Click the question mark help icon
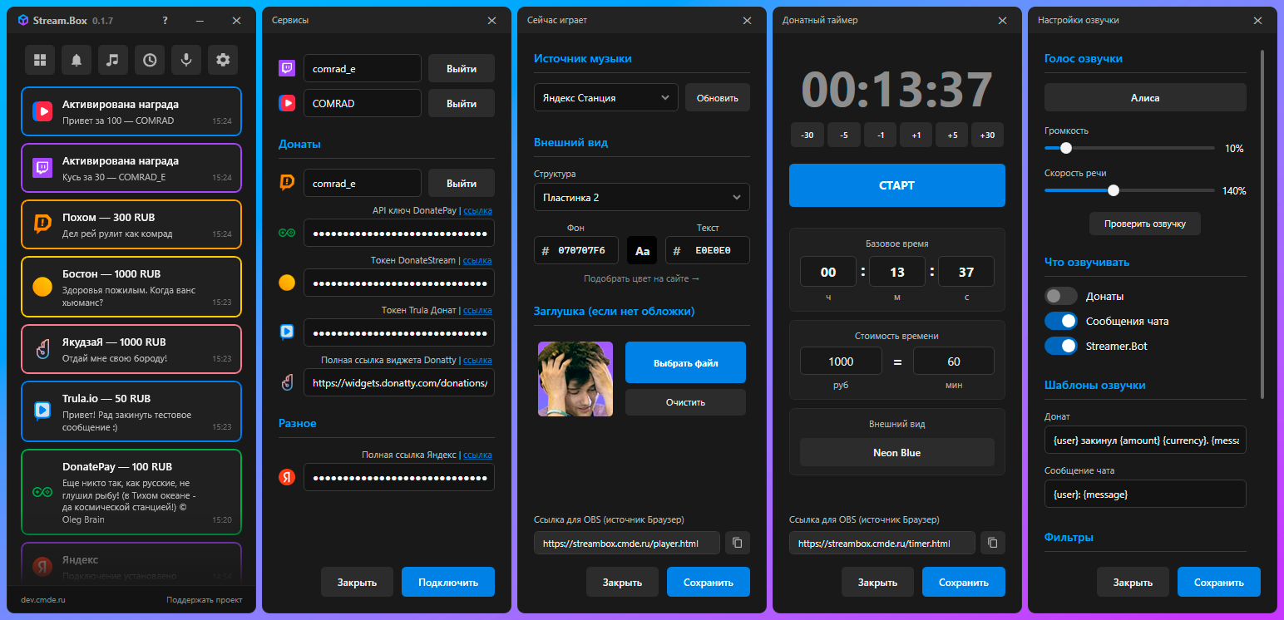Image resolution: width=1284 pixels, height=620 pixels. coord(165,21)
